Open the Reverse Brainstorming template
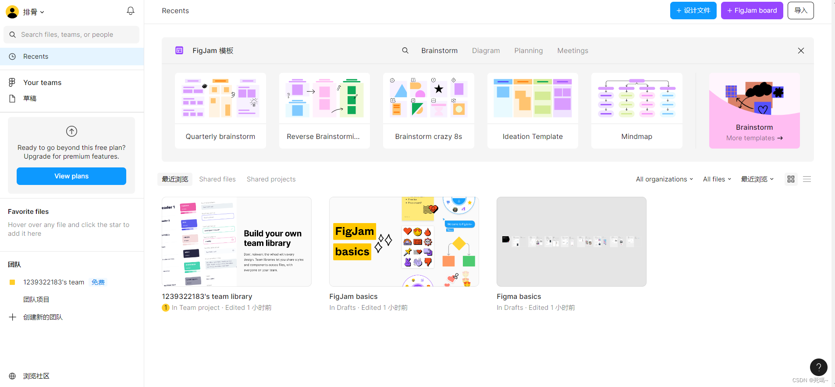 click(x=324, y=110)
